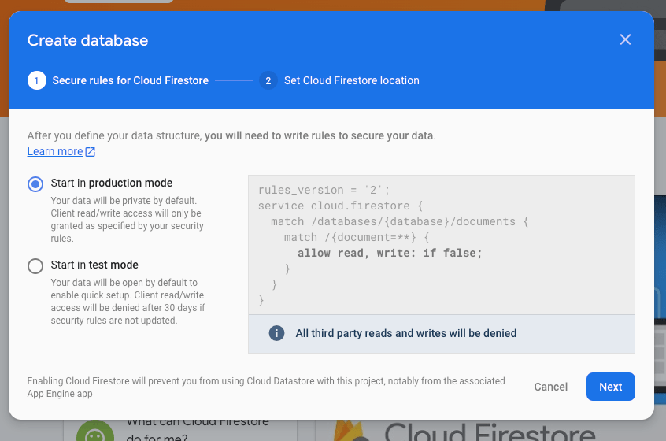This screenshot has width=666, height=441.
Task: Click the 'allow read, write: if false;' line
Action: (389, 253)
